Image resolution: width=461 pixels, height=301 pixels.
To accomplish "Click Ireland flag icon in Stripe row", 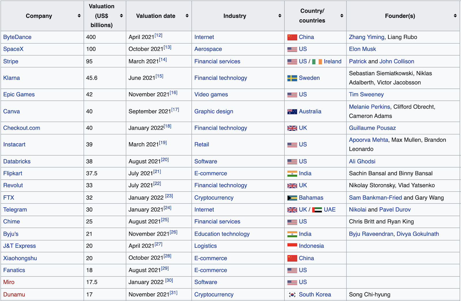I will (317, 62).
